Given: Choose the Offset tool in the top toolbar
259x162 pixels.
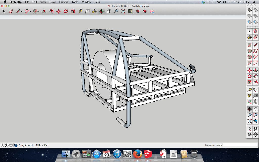Looking at the screenshot, I should 51,11.
